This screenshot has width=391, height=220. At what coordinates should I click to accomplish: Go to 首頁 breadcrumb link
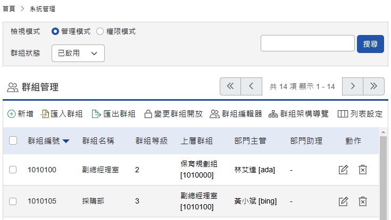[x=9, y=9]
